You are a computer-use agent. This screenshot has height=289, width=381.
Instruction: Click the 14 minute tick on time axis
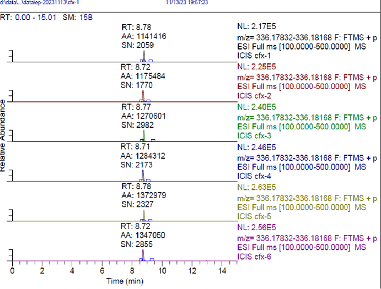click(222, 271)
